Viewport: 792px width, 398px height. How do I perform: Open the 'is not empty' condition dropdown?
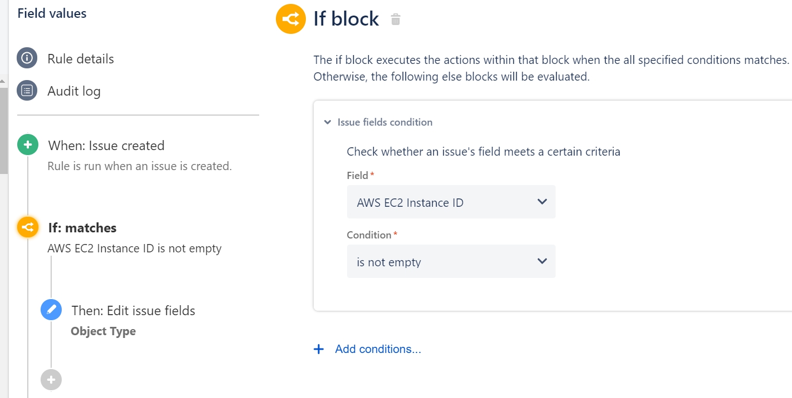(x=451, y=261)
